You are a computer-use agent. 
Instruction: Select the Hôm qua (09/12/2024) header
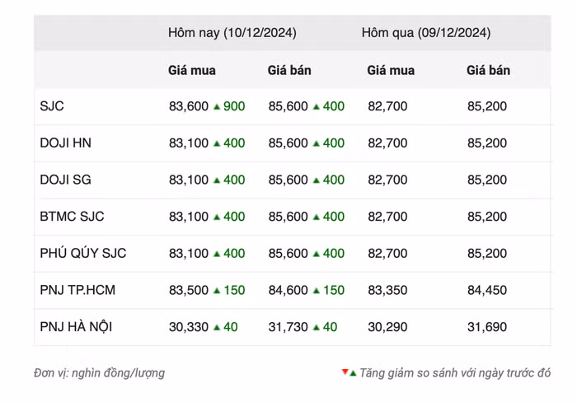coord(425,33)
